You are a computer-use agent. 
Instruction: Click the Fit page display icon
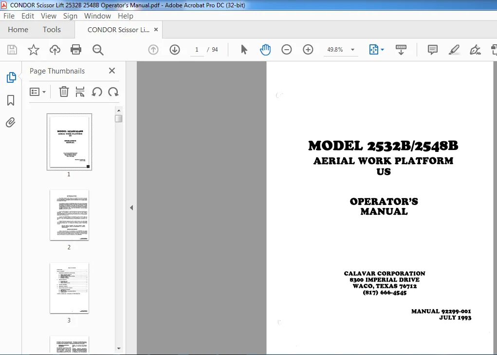pyautogui.click(x=374, y=50)
